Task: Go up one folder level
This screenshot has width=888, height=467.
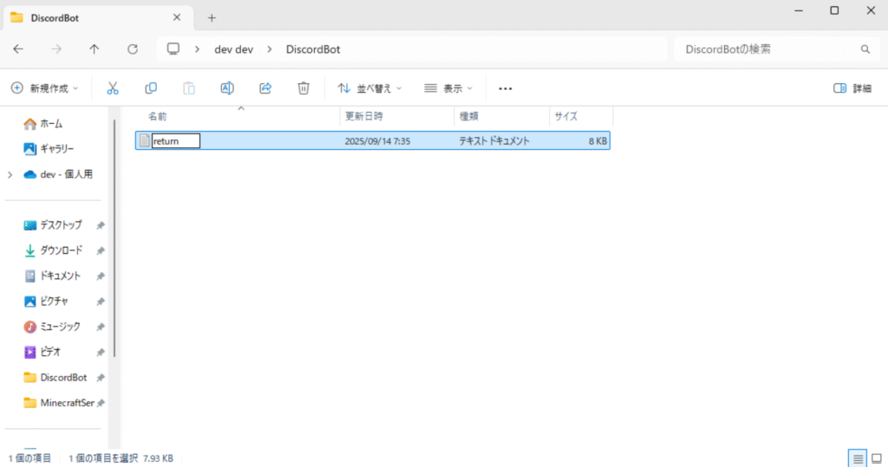Action: [95, 49]
